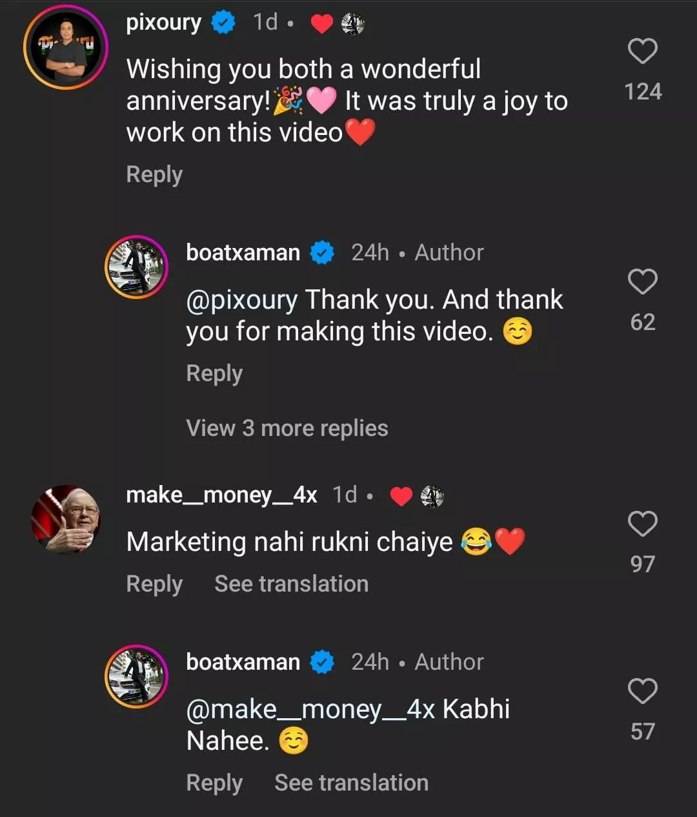Reply to pixoury's comment
Viewport: 697px width, 817px height.
pyautogui.click(x=154, y=174)
